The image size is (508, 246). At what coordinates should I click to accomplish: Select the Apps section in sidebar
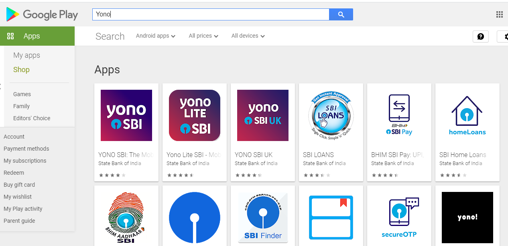37,36
